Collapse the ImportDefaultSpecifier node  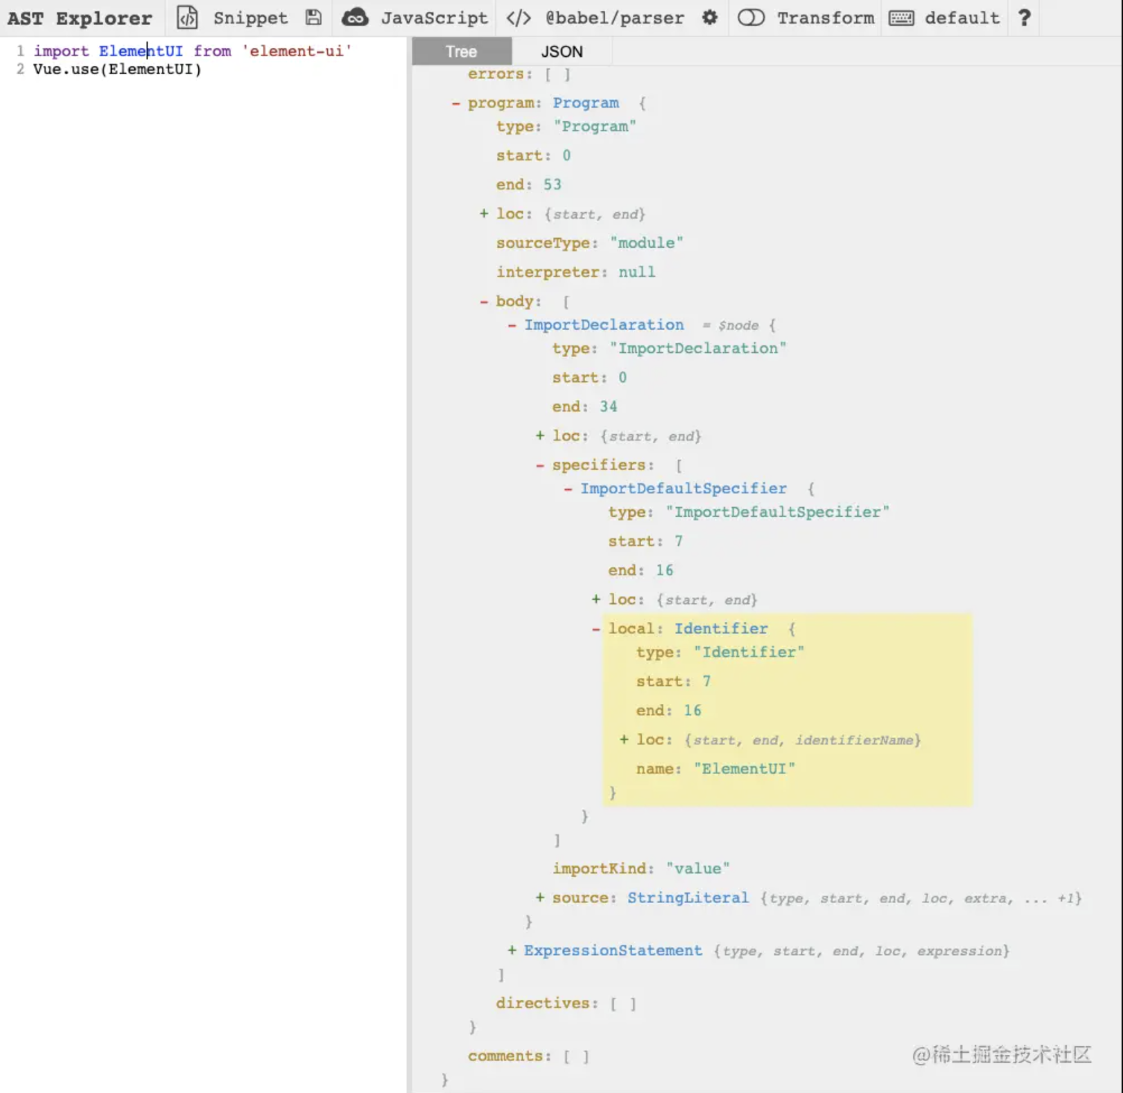tap(568, 489)
